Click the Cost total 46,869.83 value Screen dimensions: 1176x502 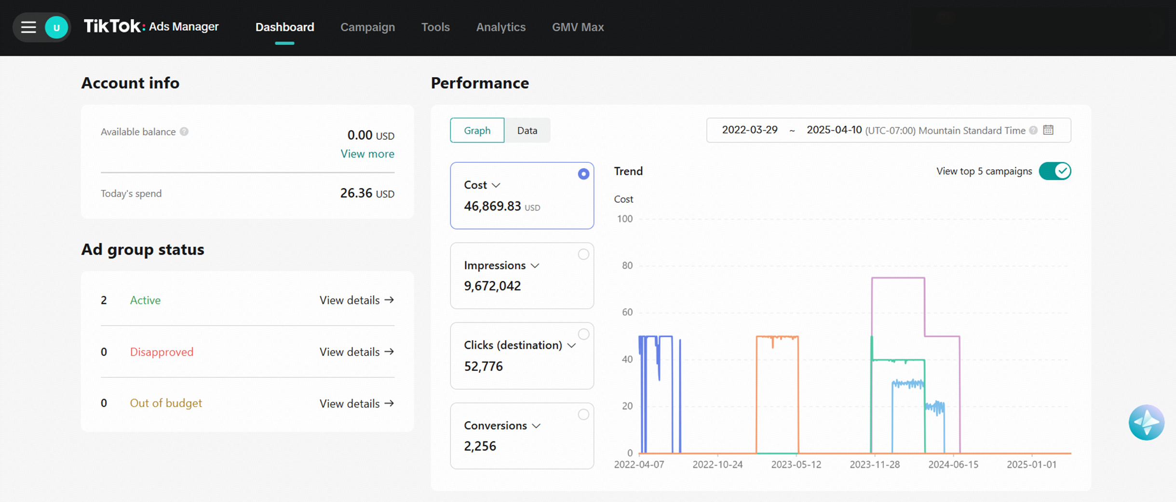coord(492,206)
